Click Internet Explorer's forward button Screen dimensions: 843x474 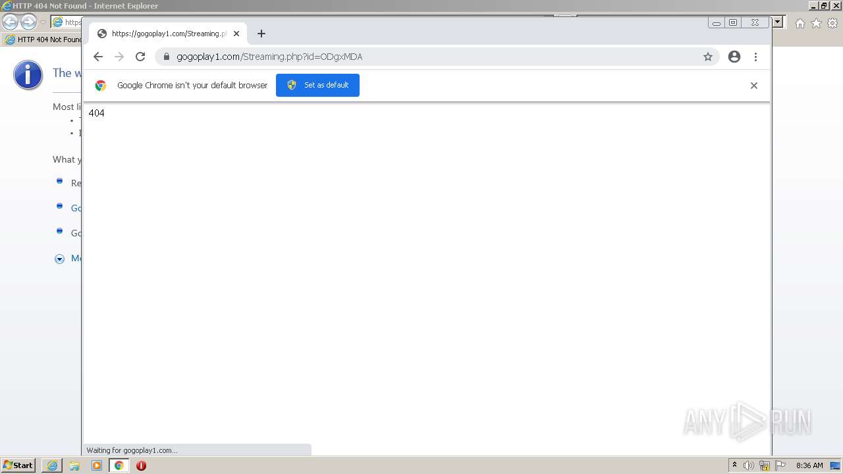(28, 22)
